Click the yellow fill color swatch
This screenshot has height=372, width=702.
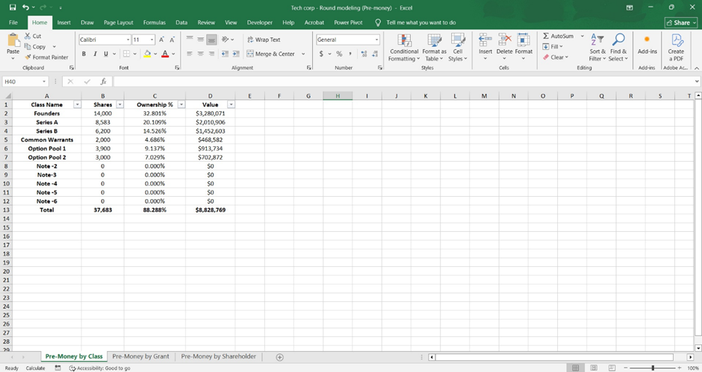[147, 54]
